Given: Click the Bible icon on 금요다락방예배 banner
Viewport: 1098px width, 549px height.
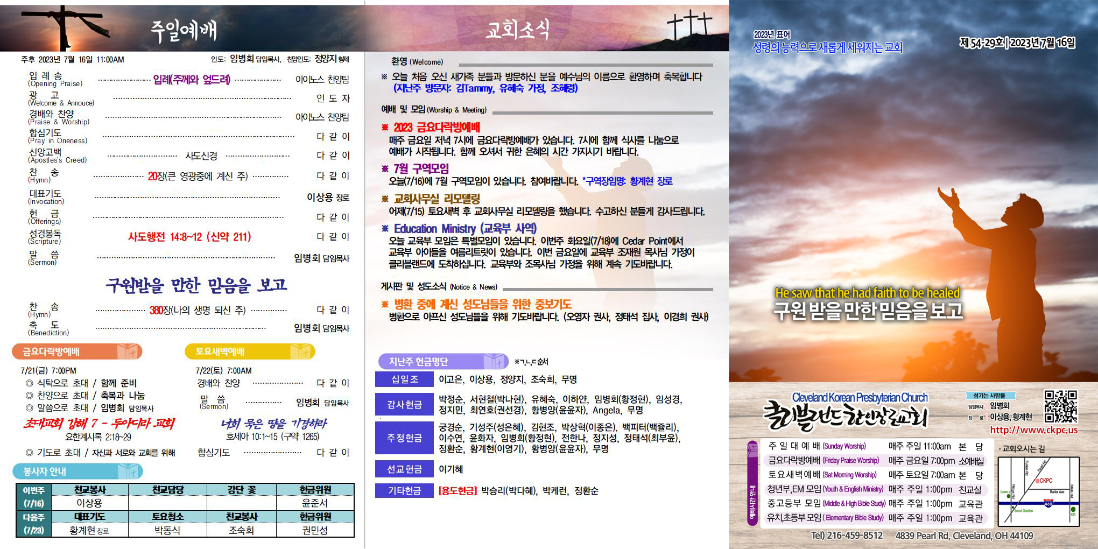Looking at the screenshot, I should [128, 352].
